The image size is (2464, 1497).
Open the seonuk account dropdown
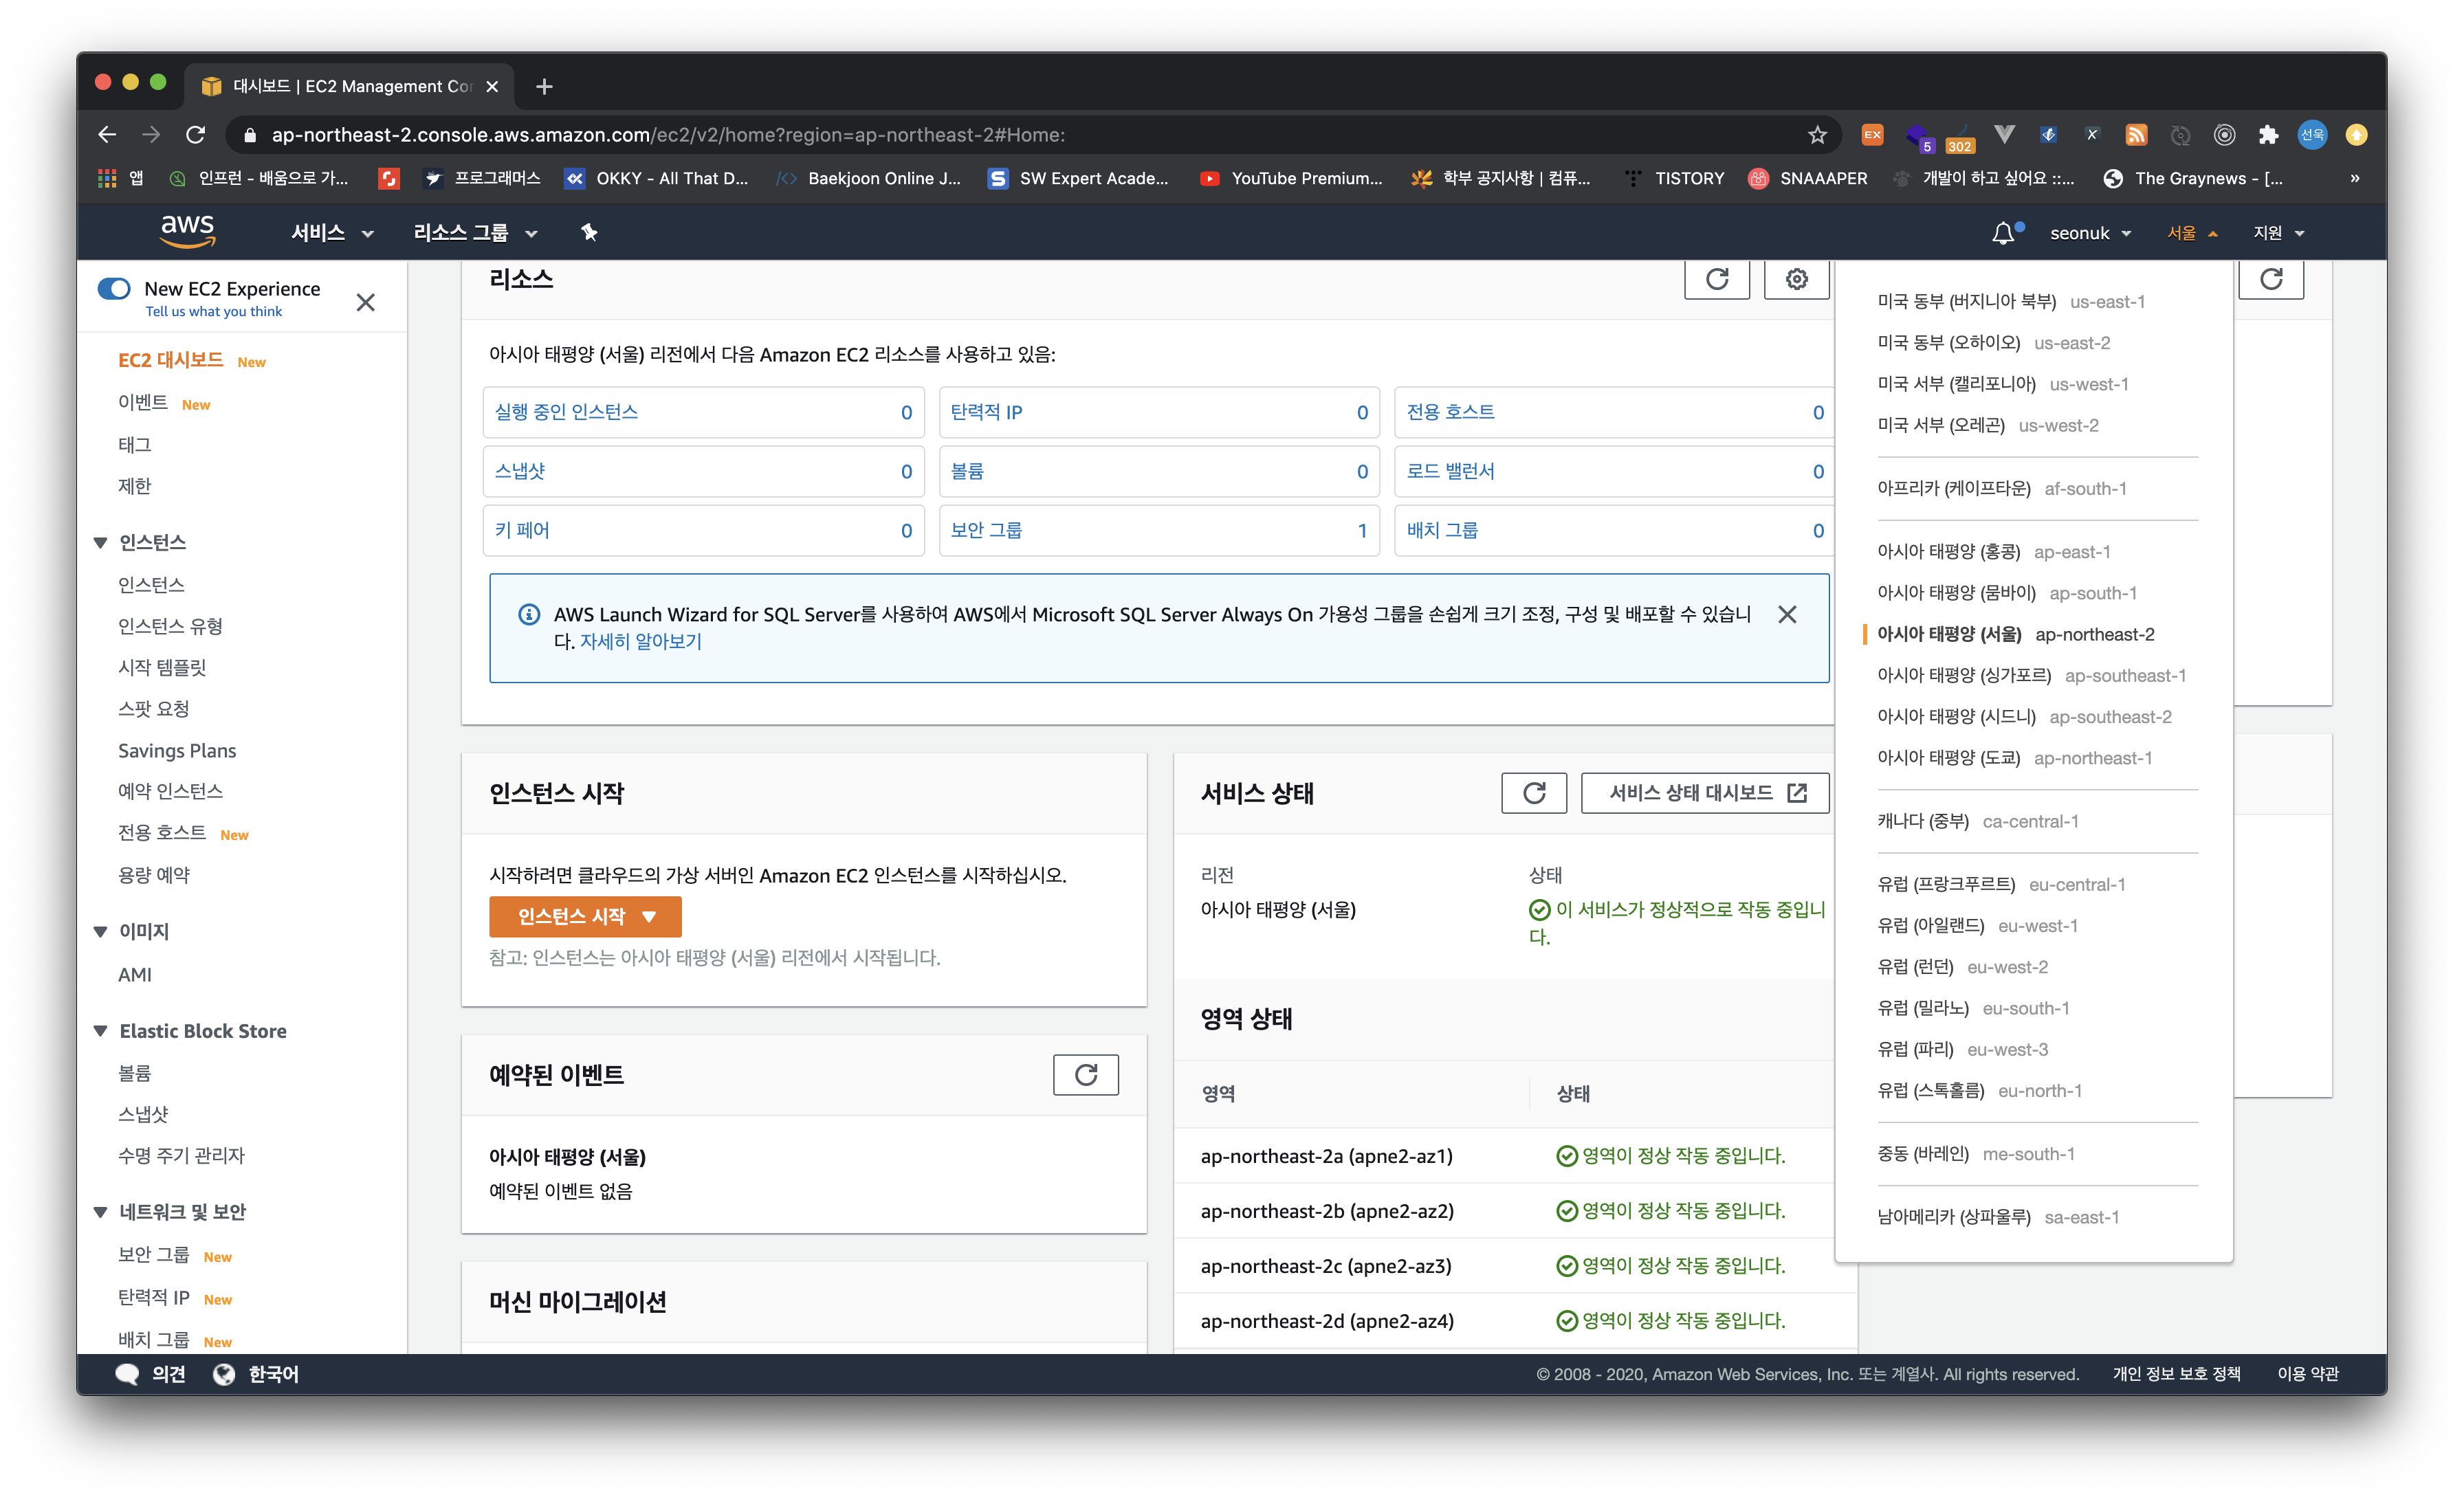pos(2090,233)
